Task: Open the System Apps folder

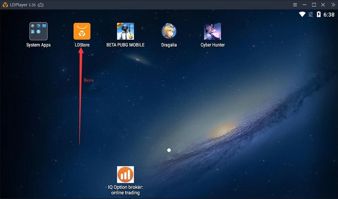Action: (38, 31)
